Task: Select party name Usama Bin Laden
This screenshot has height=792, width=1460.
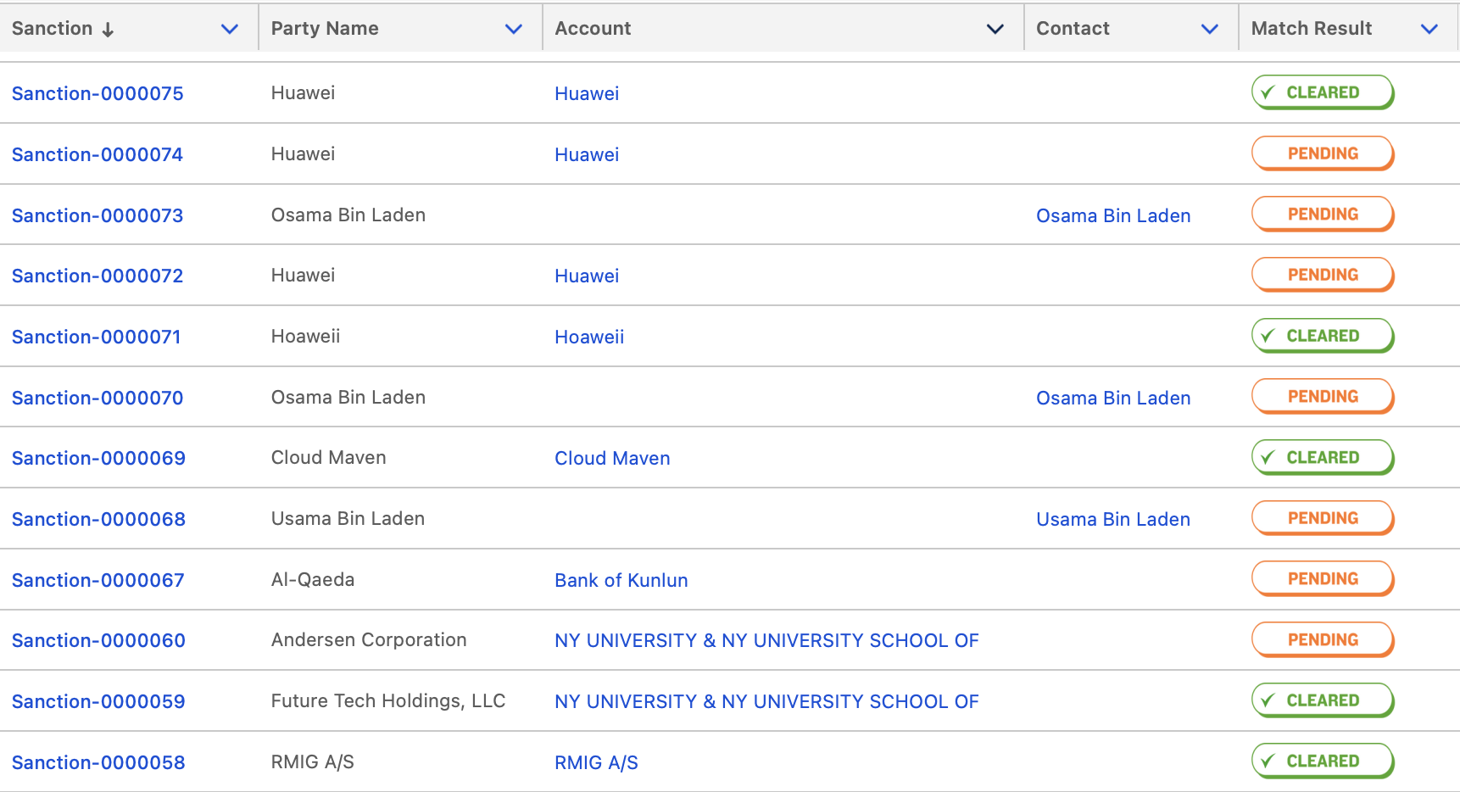Action: (348, 518)
